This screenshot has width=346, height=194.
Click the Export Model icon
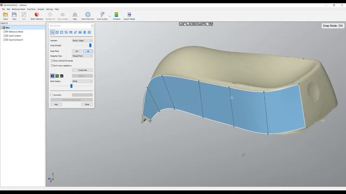coord(129,15)
